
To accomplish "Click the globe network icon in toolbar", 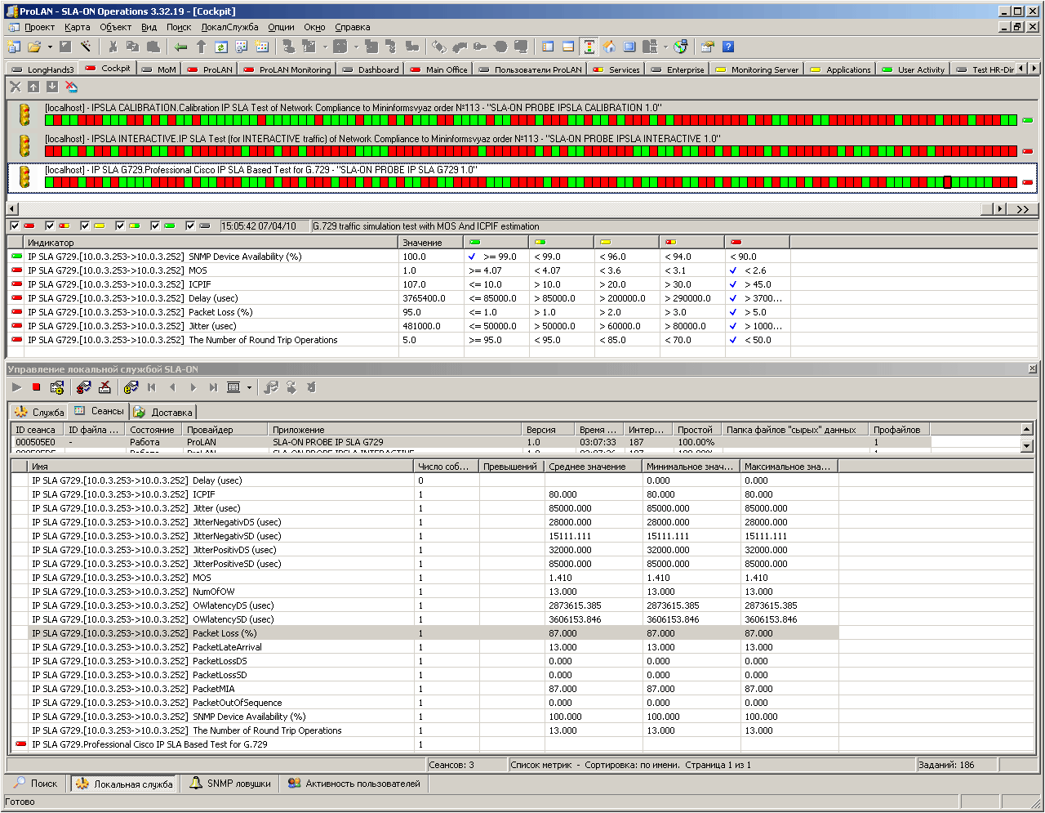I will 681,47.
